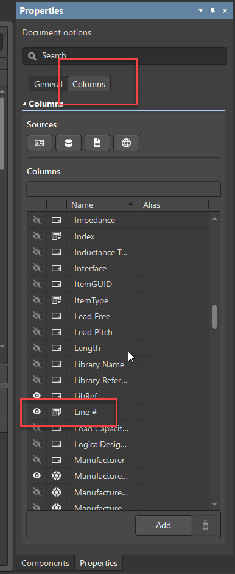Click the type icon of Lead Free row
This screenshot has width=235, height=574.
click(56, 316)
